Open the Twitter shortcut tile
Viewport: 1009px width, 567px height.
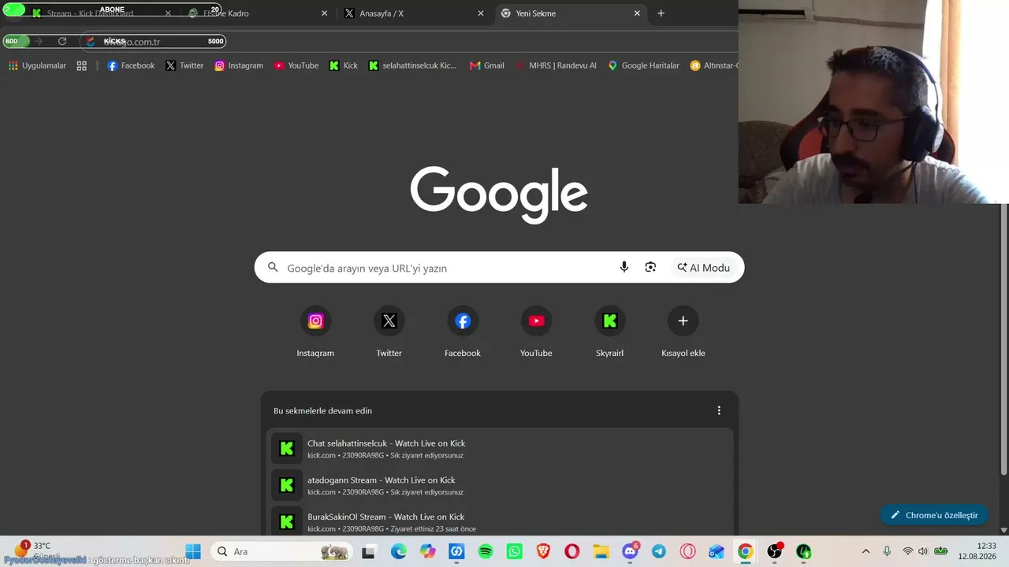(x=389, y=332)
